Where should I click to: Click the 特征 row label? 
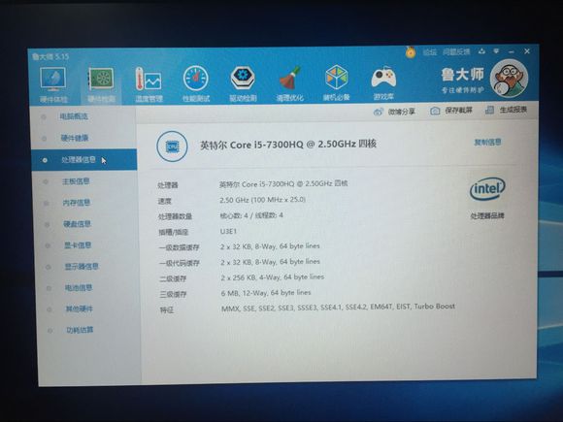[167, 310]
